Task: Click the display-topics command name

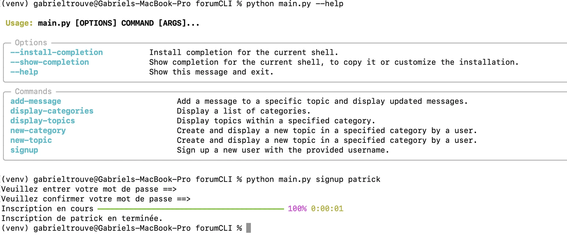Action: point(43,121)
